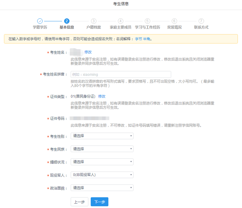Open the 字节 term explanation link
The width and height of the screenshot is (242, 208).
(138, 39)
